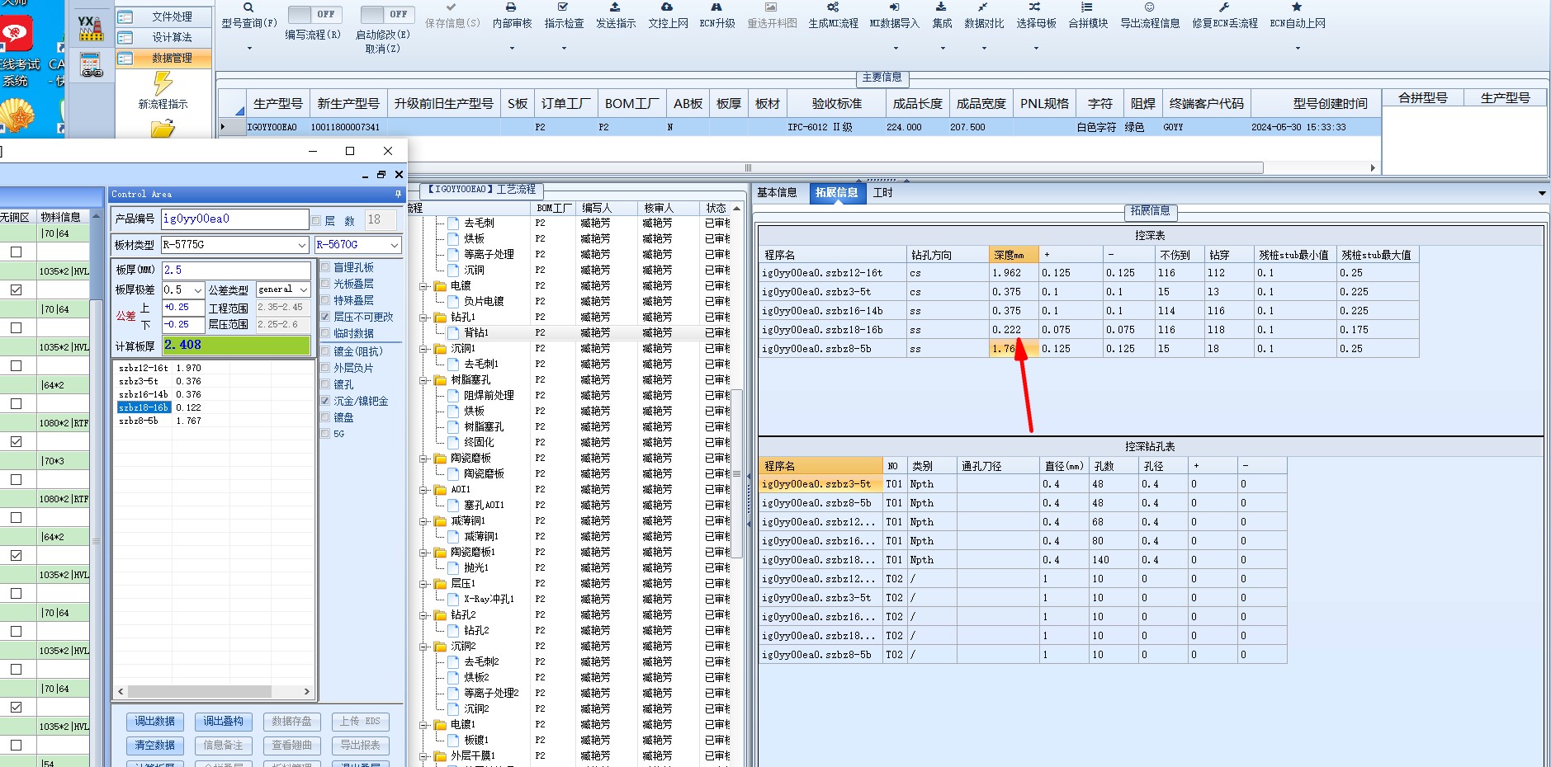This screenshot has width=1551, height=767.
Task: Switch to the 工时 tab
Action: [882, 192]
